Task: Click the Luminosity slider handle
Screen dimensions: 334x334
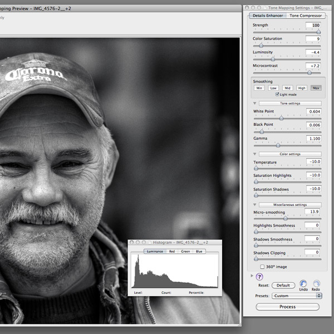Action: click(x=273, y=59)
